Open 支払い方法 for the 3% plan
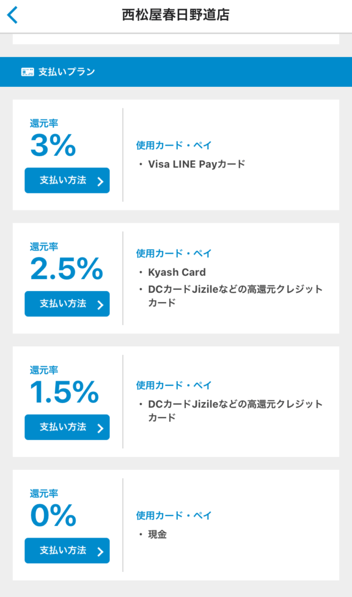This screenshot has height=597, width=352. [x=67, y=180]
